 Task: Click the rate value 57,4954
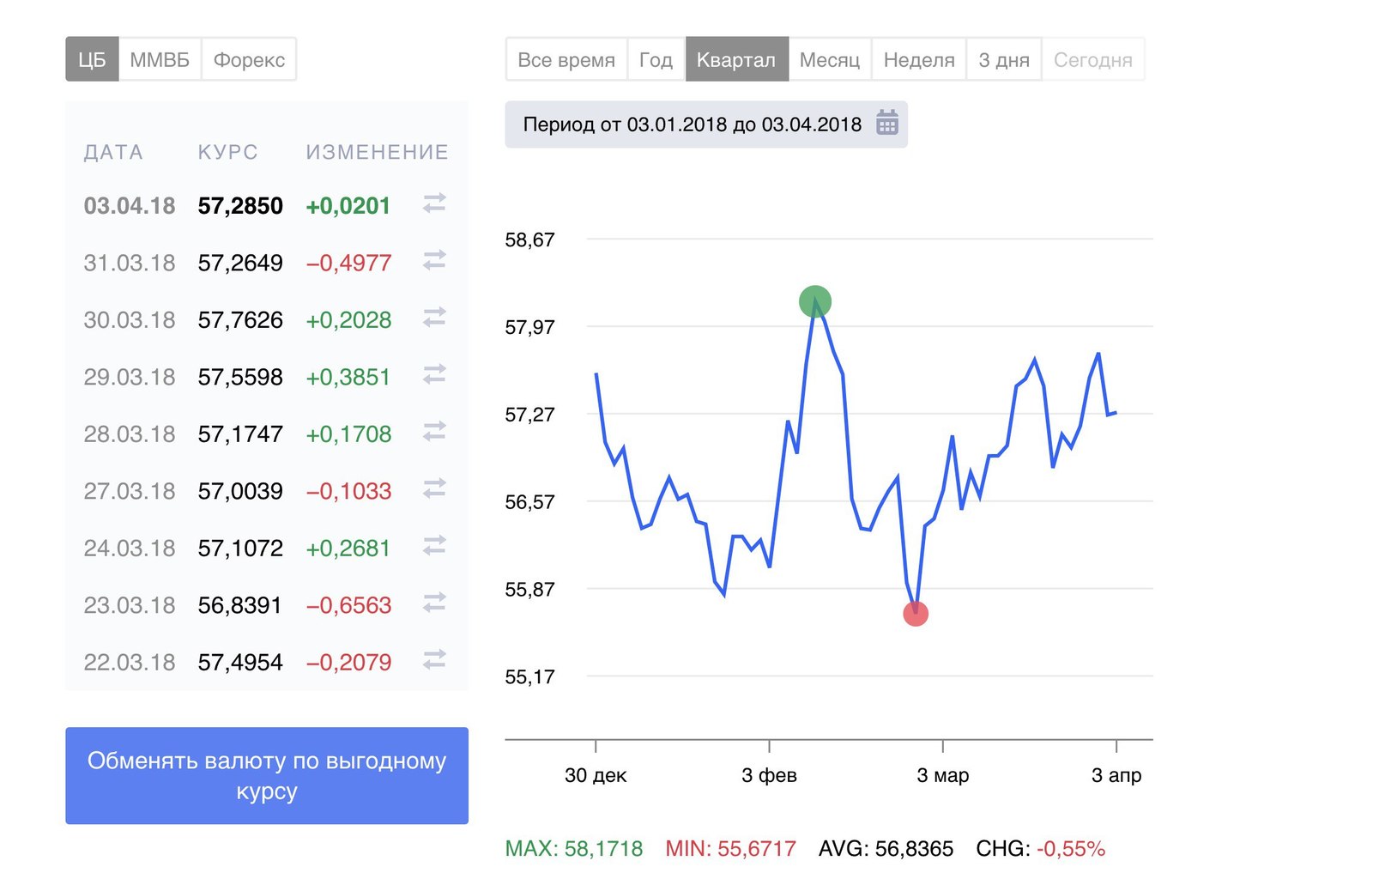point(240,663)
